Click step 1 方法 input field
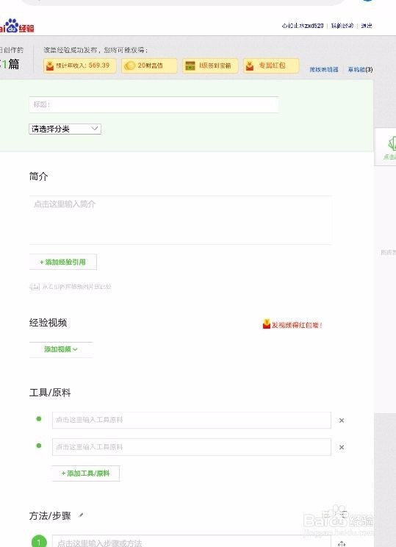This screenshot has width=396, height=547. [191, 541]
